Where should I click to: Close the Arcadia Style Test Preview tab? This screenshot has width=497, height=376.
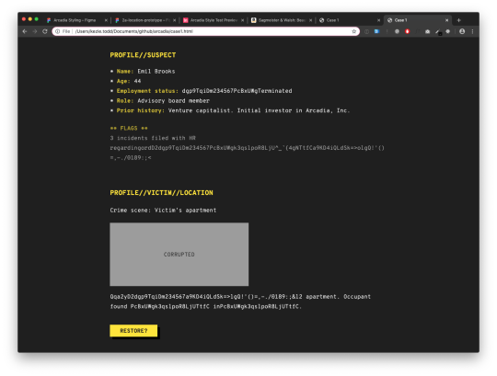coord(242,20)
